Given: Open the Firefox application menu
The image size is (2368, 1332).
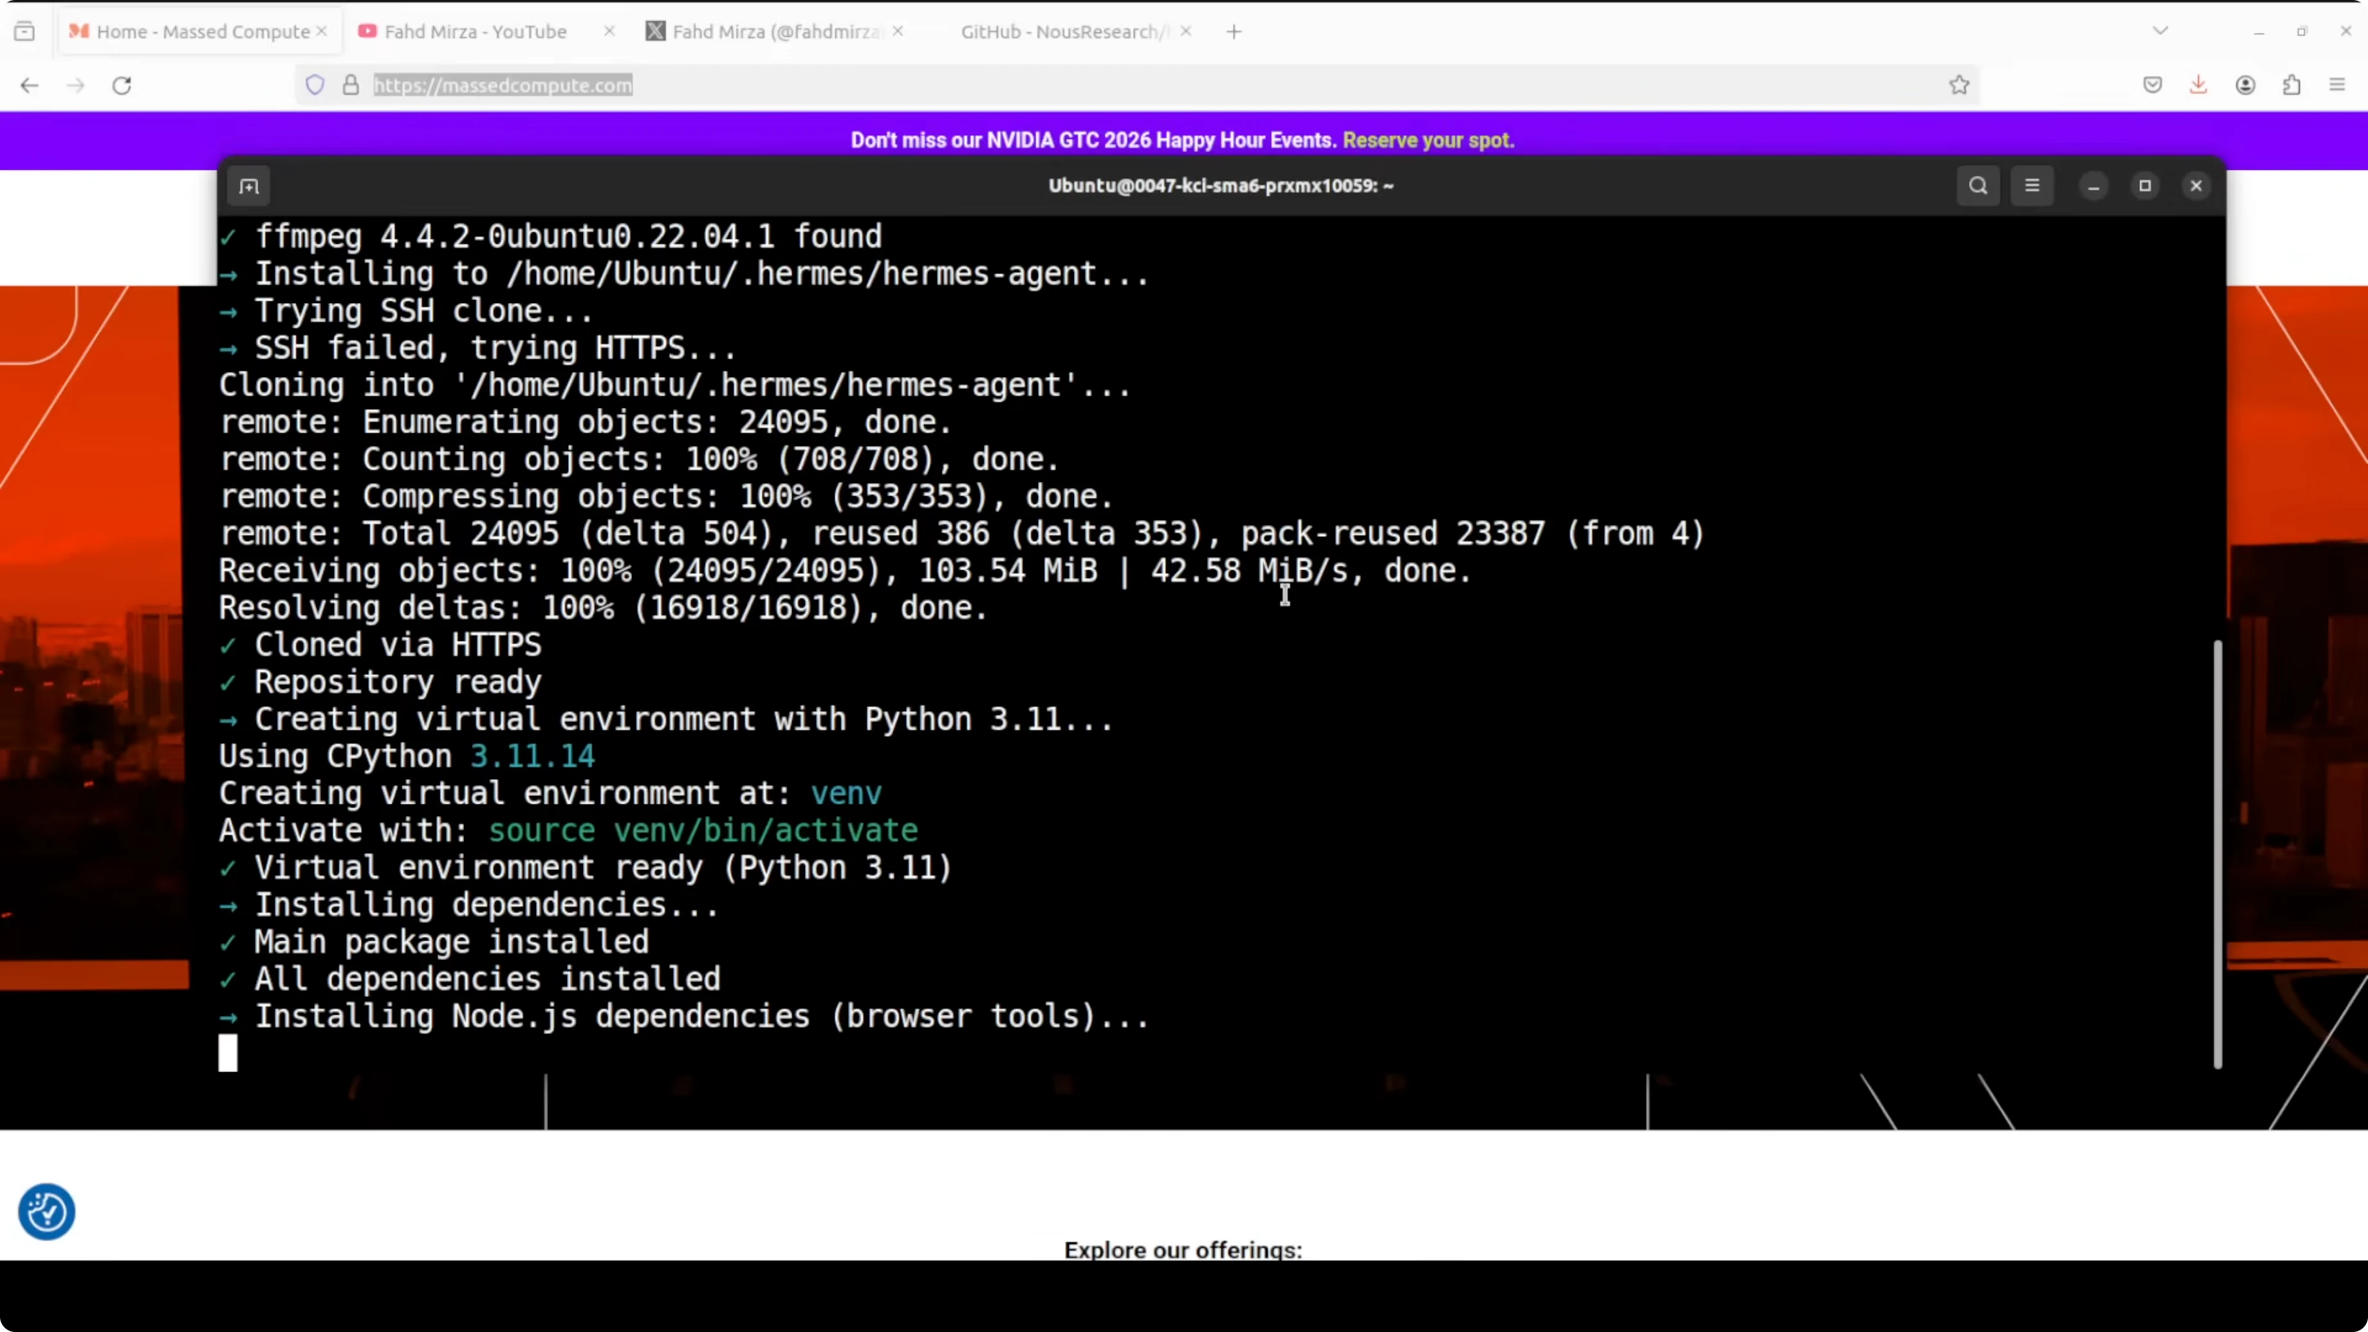Looking at the screenshot, I should tap(2336, 86).
